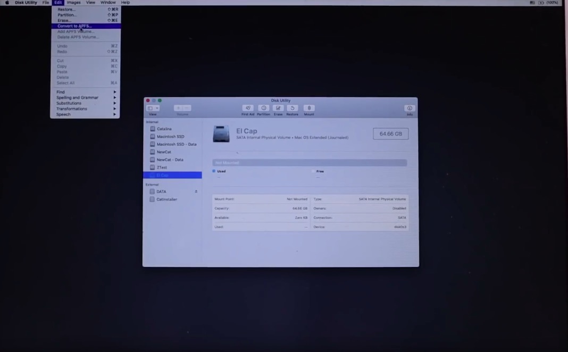Click the battery status icon
The image size is (568, 352).
pos(541,3)
